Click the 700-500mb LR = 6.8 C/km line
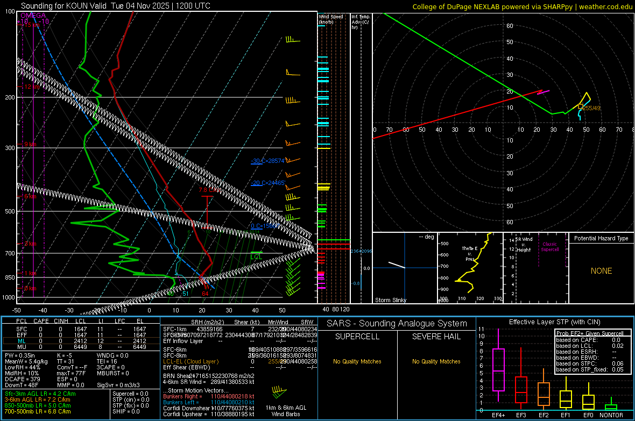Viewport: 635px width, 421px height. pos(38,411)
